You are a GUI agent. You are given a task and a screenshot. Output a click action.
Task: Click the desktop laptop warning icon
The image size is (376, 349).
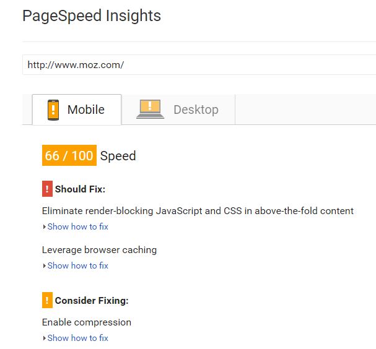150,110
